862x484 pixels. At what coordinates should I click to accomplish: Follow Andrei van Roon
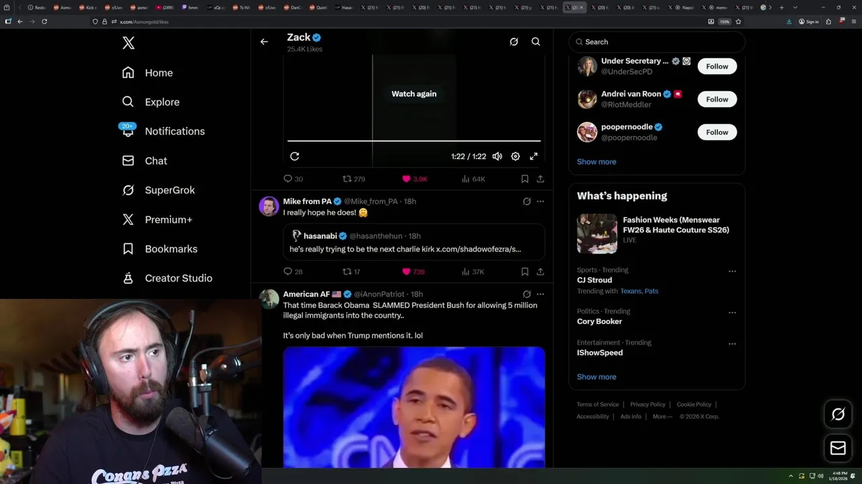(717, 99)
